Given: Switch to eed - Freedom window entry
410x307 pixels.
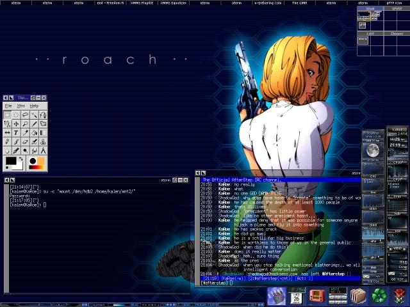Looking at the screenshot, I should click(110, 3).
